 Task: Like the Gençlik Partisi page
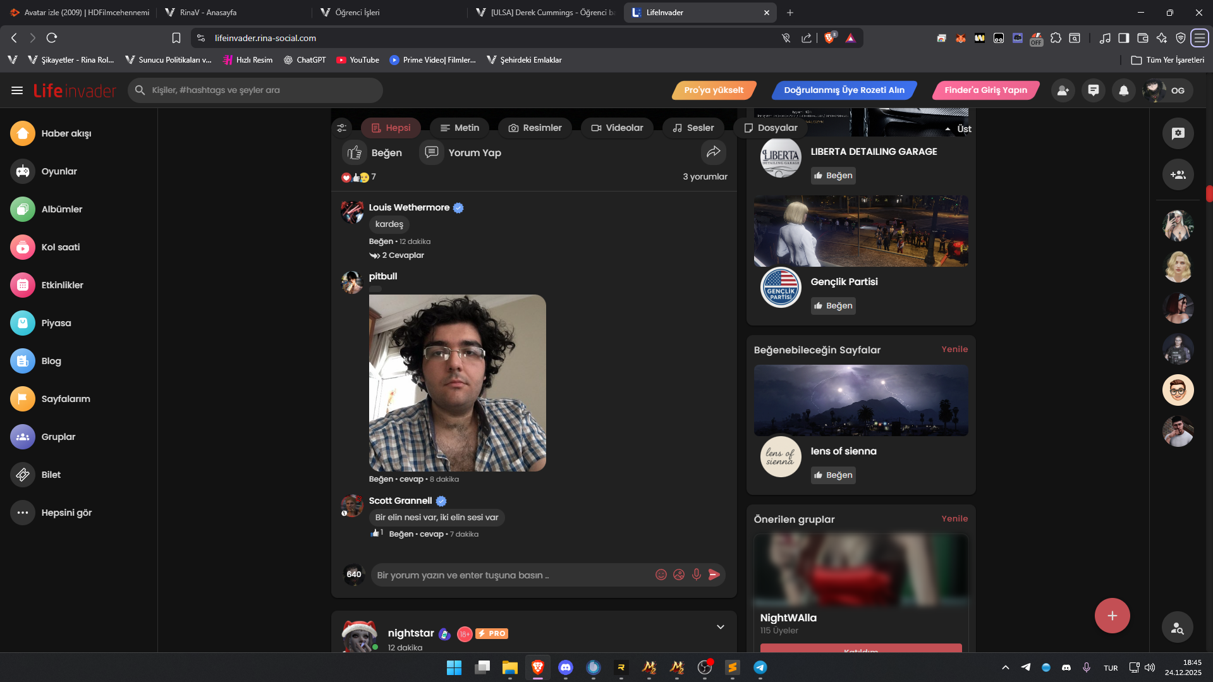[833, 306]
